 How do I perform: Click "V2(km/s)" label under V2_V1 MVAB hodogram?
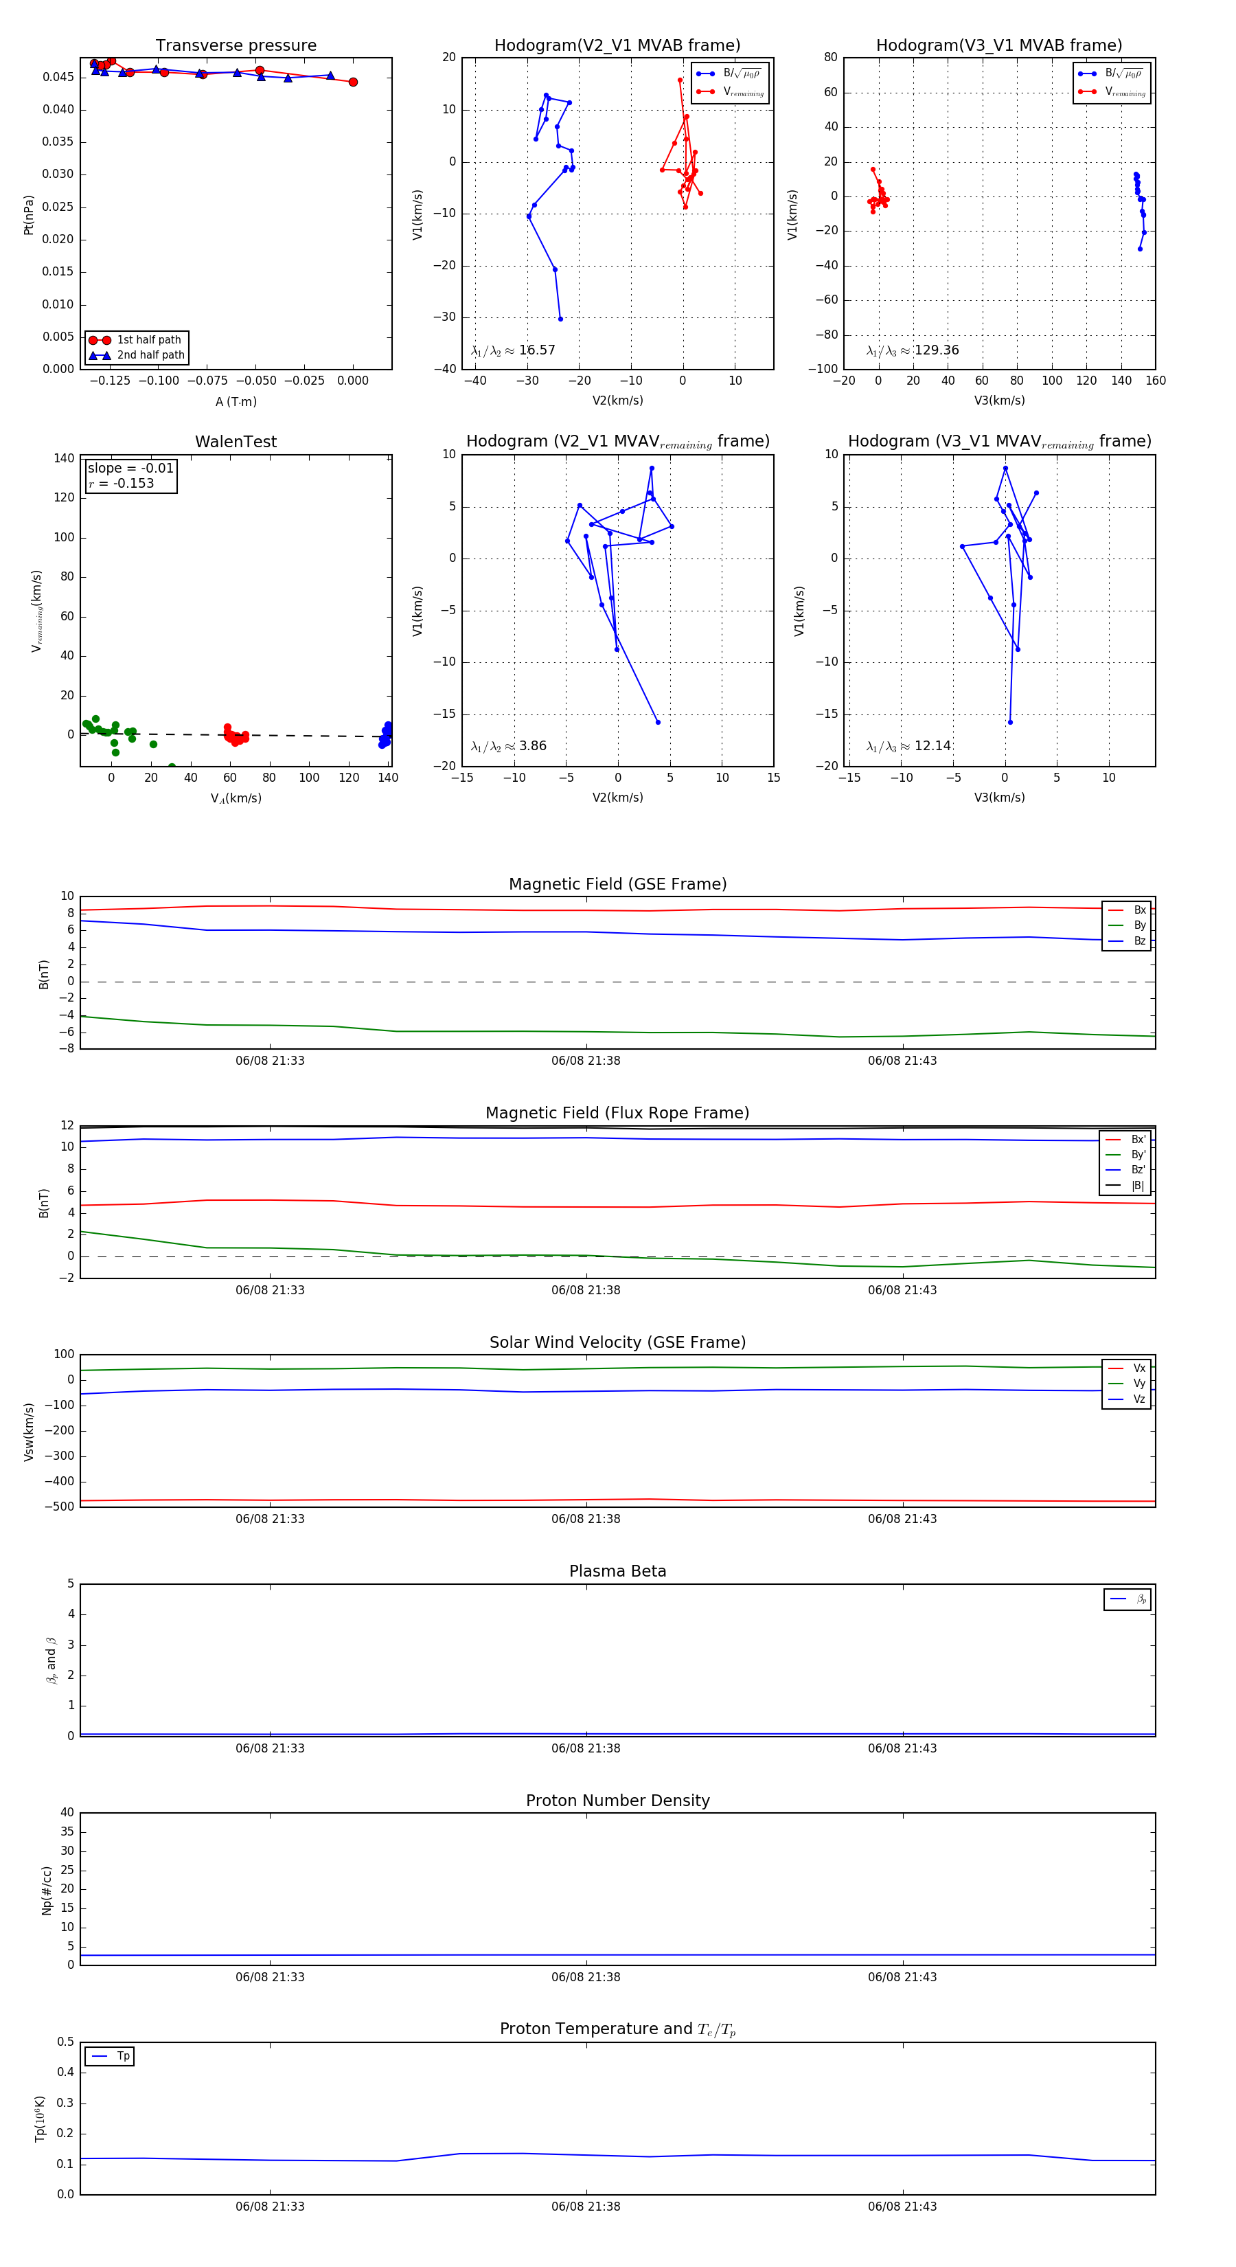(617, 401)
